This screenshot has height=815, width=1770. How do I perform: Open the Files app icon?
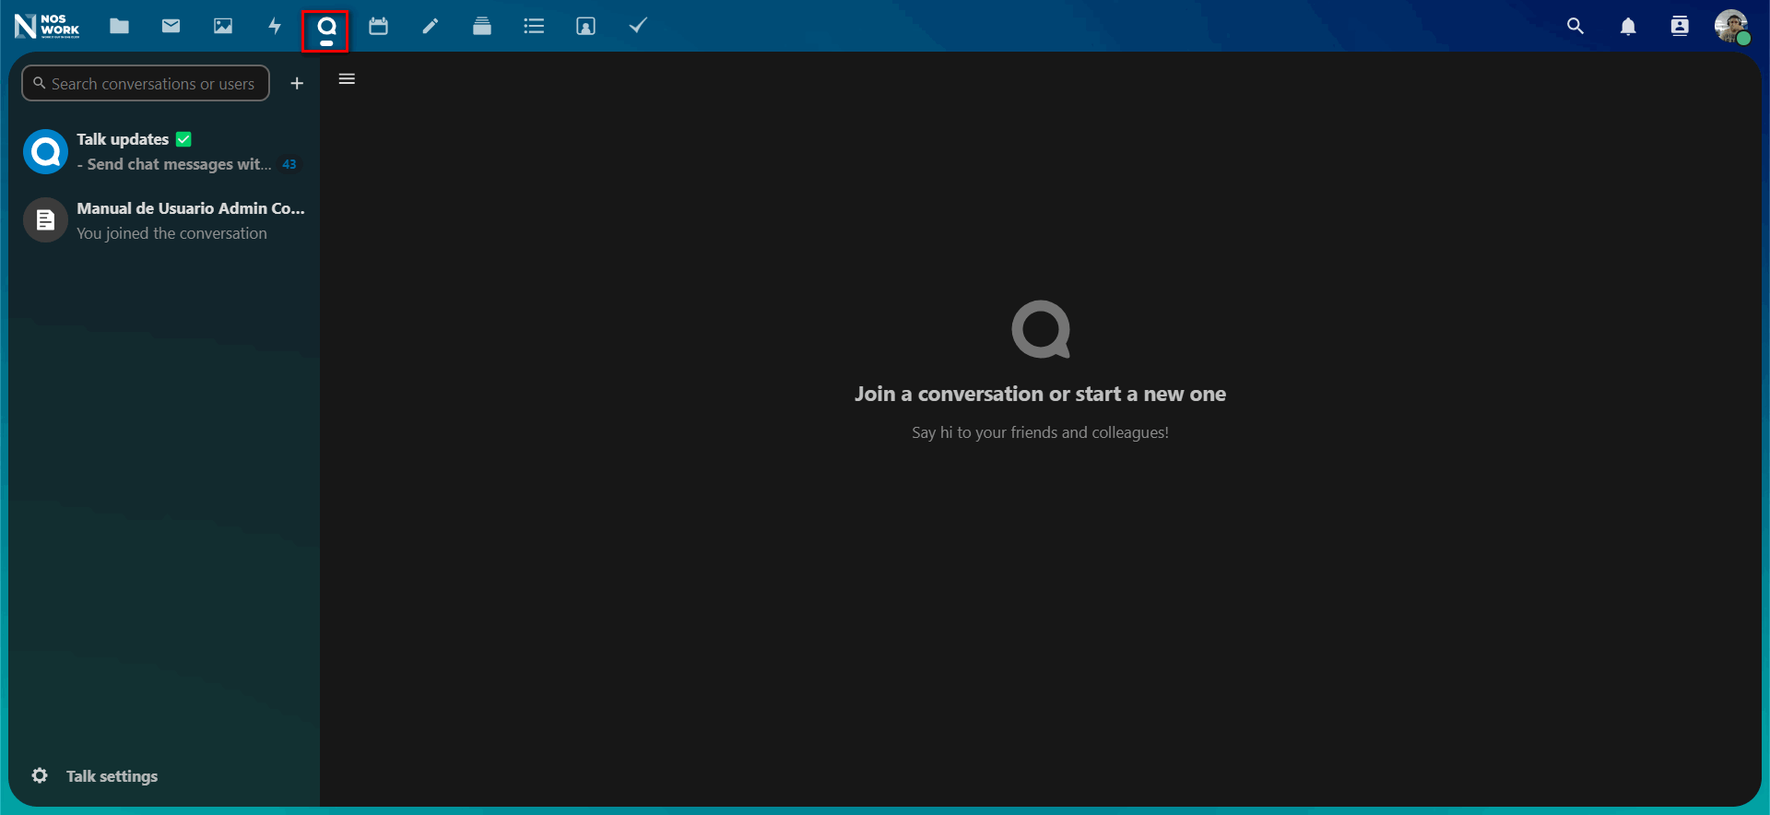[119, 26]
